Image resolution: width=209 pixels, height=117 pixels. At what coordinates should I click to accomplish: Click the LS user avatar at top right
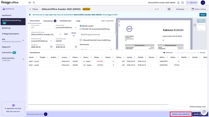203,2
